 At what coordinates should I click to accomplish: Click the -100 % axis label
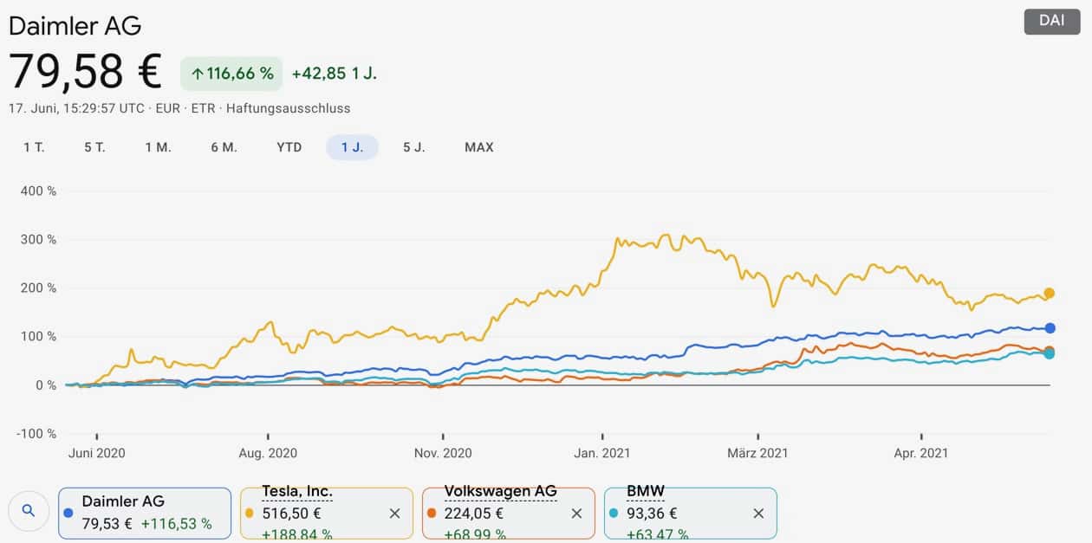pyautogui.click(x=36, y=434)
